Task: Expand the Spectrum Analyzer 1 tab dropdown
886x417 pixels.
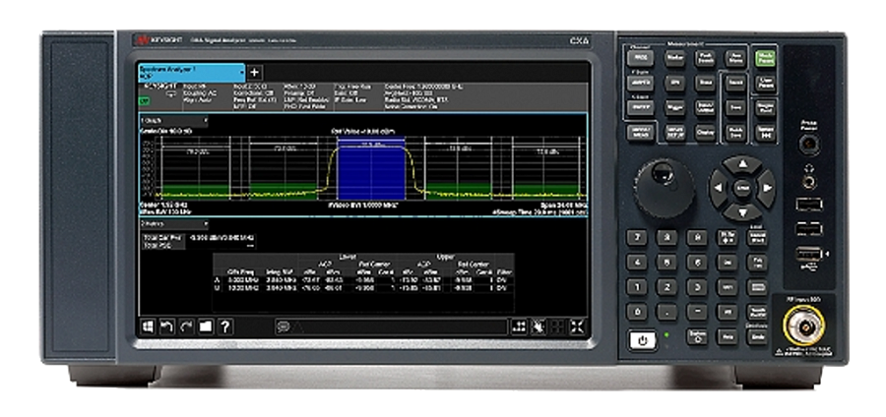Action: [x=242, y=73]
